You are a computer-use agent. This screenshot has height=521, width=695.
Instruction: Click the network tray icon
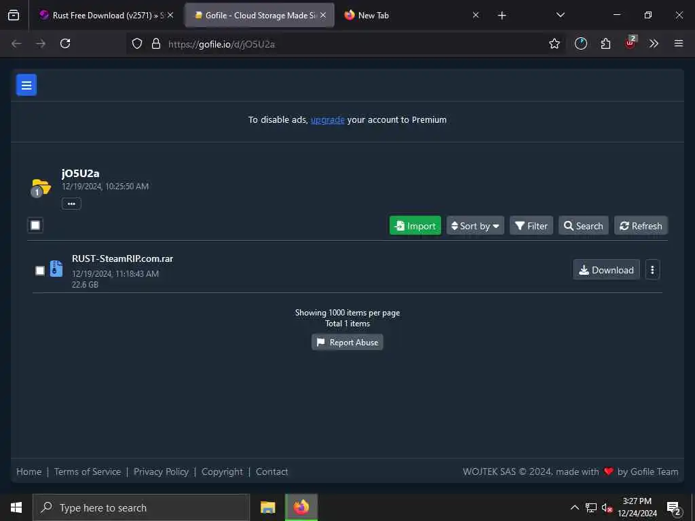[x=591, y=507]
